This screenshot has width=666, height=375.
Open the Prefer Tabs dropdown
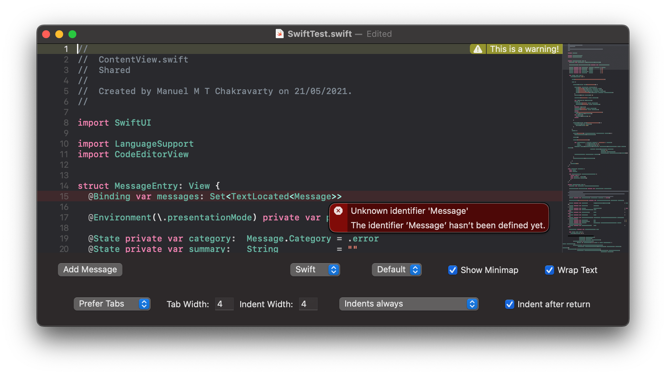[x=112, y=304]
